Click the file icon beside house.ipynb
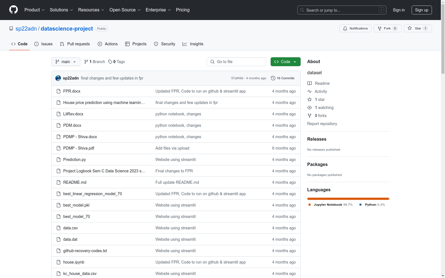 point(58,262)
